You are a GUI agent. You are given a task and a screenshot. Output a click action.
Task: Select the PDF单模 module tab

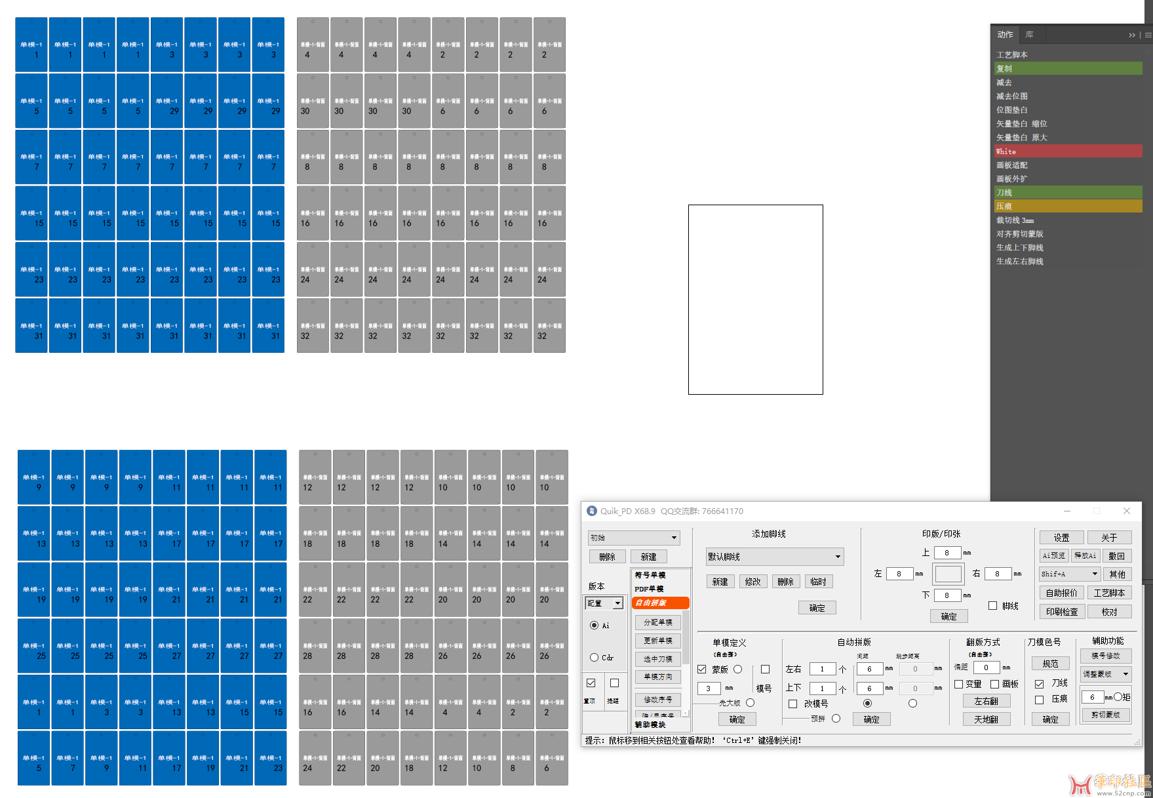point(650,589)
